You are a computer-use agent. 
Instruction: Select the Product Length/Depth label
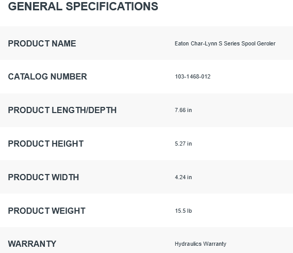(x=62, y=110)
